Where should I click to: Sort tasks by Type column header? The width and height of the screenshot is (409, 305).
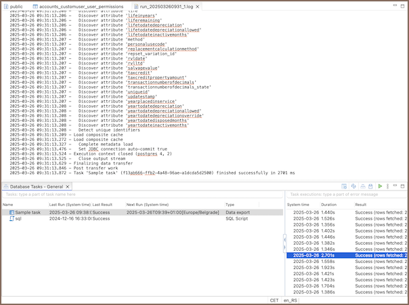coord(230,204)
